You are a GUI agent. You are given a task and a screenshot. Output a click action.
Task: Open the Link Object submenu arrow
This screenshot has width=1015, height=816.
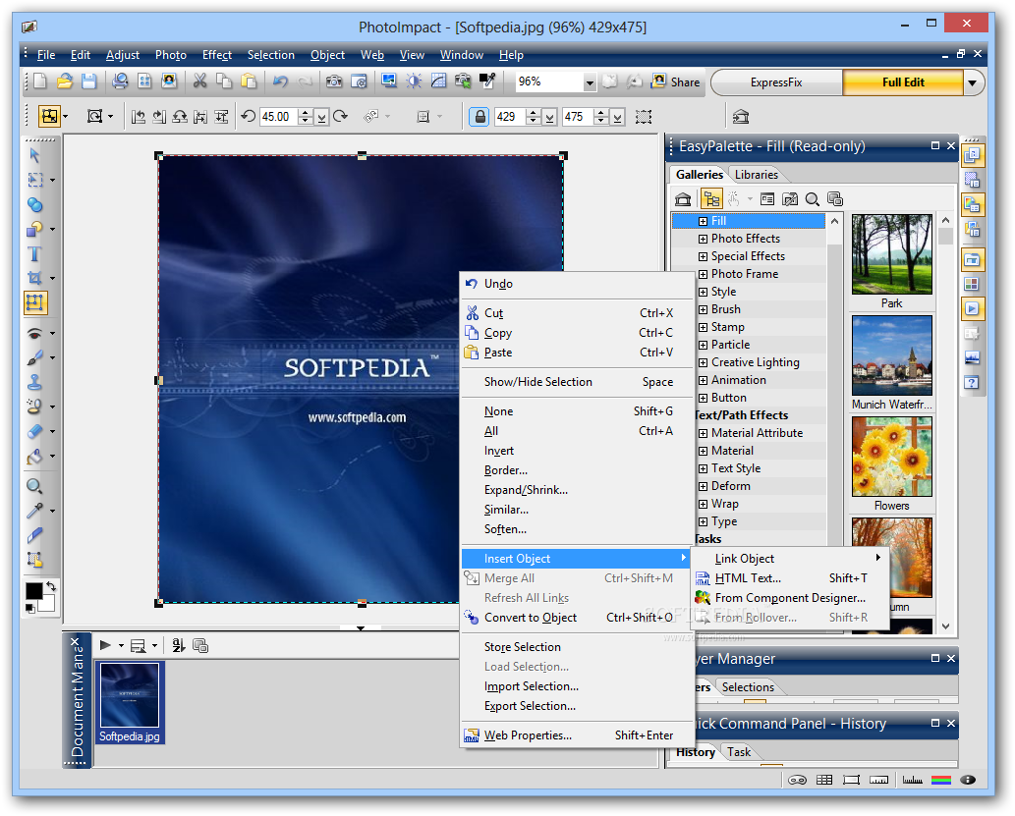tap(877, 557)
